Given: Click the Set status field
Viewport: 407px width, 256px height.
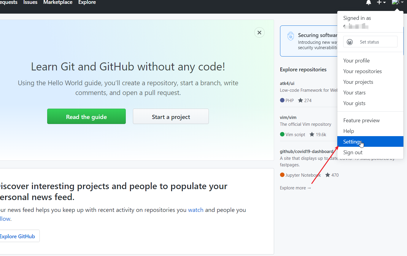Looking at the screenshot, I should (370, 42).
